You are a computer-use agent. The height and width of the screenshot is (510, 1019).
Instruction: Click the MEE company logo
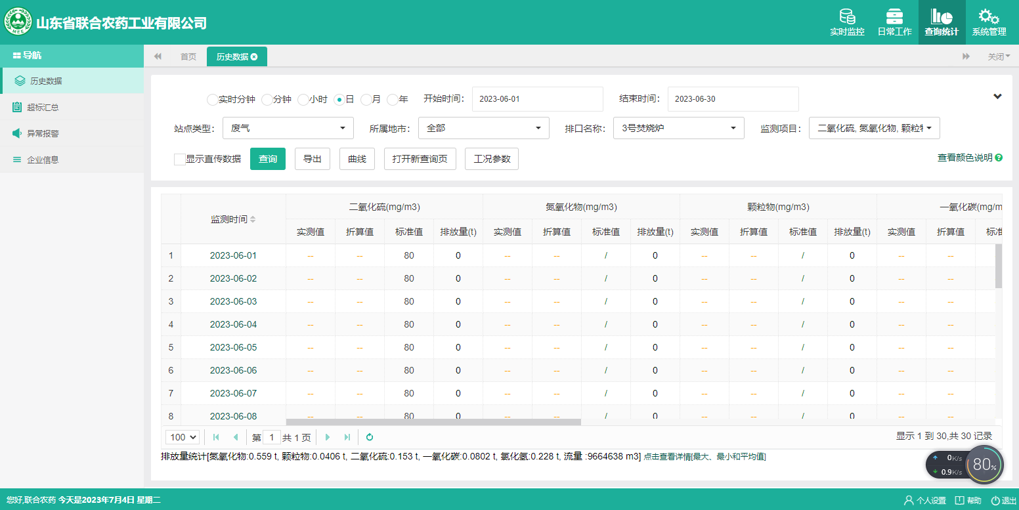coord(18,22)
